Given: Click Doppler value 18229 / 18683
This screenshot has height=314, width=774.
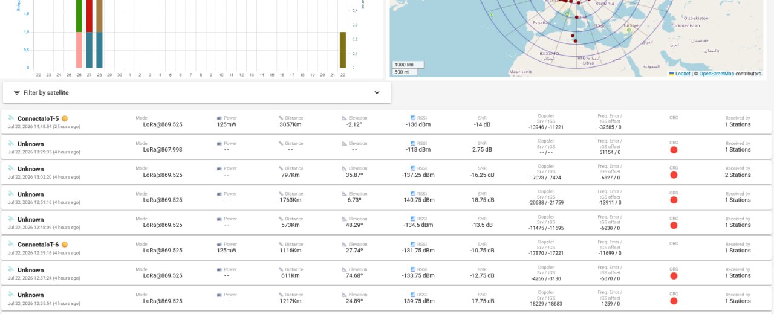Looking at the screenshot, I should (x=546, y=304).
